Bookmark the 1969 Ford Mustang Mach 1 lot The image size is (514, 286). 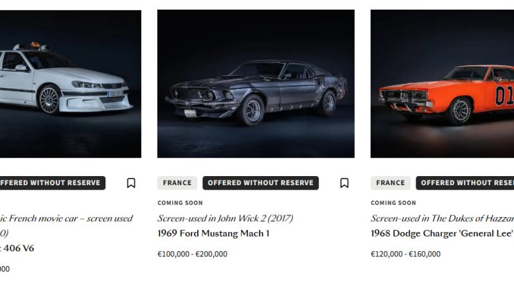click(344, 183)
